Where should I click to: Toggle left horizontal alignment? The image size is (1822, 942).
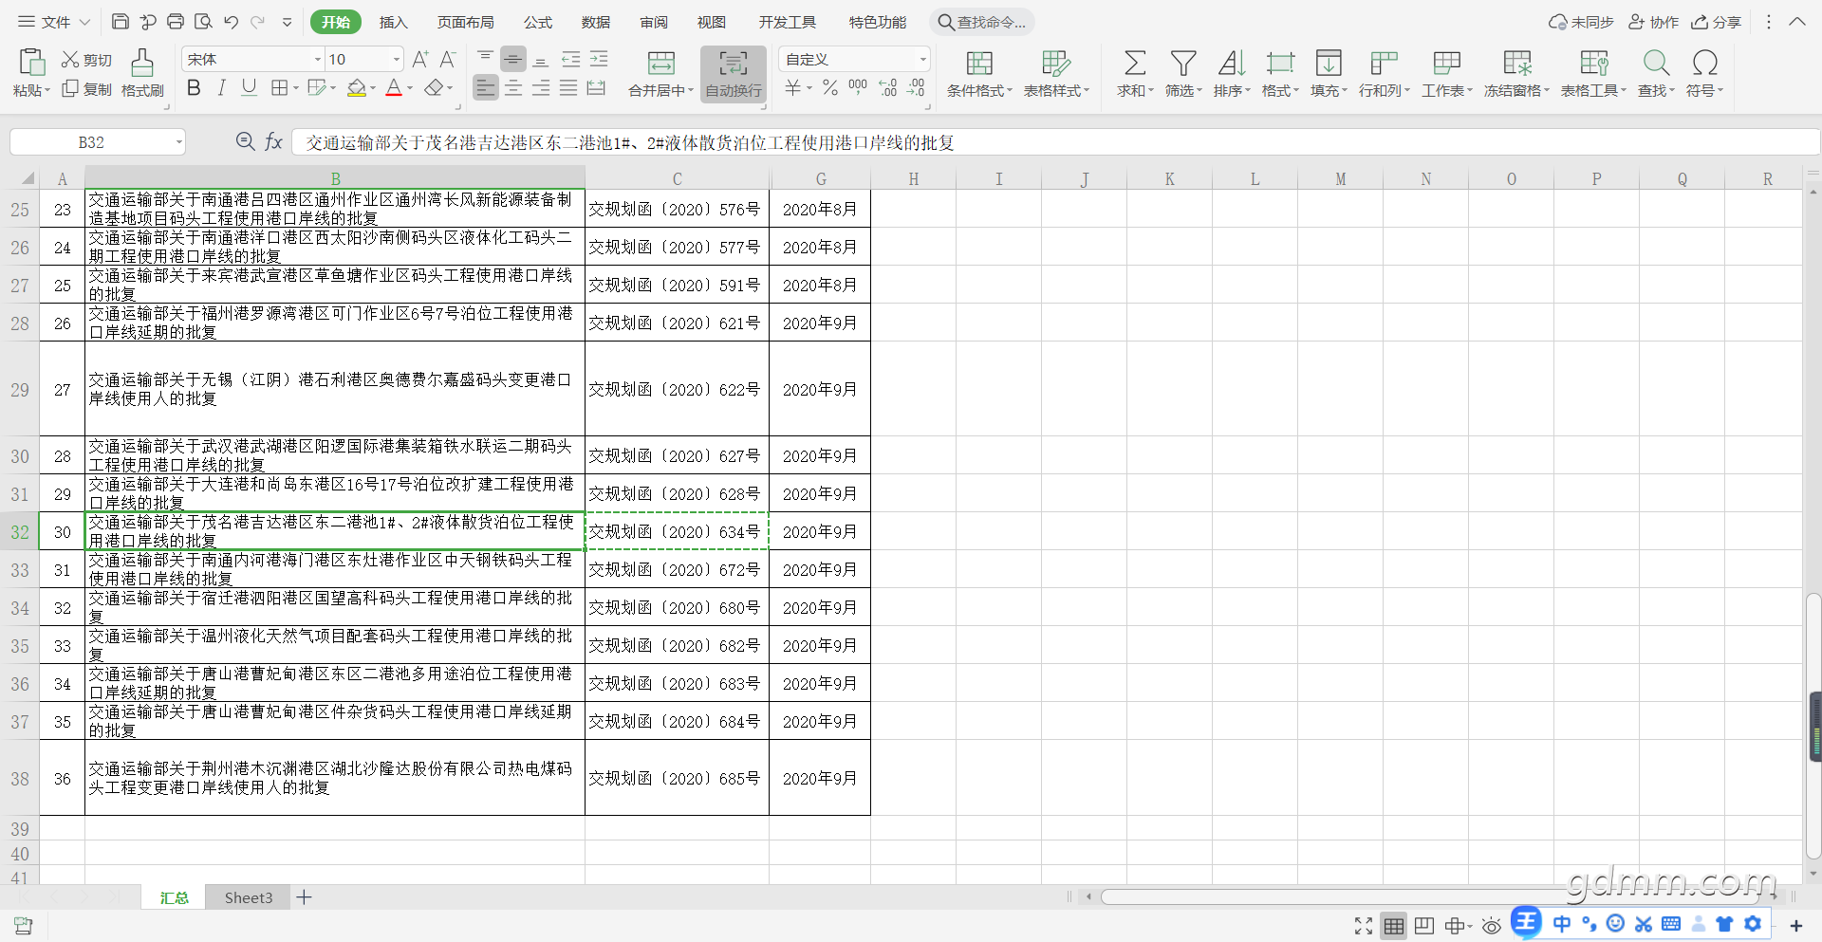485,88
